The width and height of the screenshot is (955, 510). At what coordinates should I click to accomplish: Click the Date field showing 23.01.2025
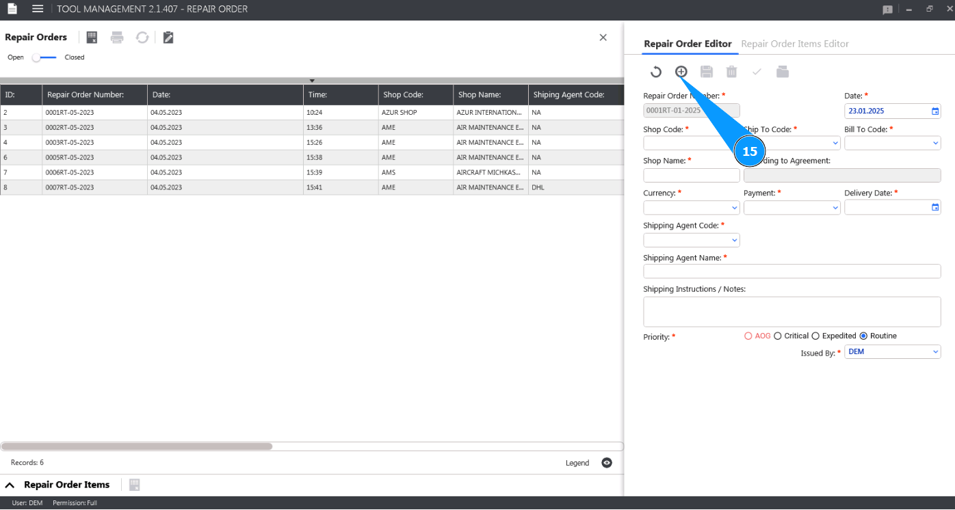(893, 111)
